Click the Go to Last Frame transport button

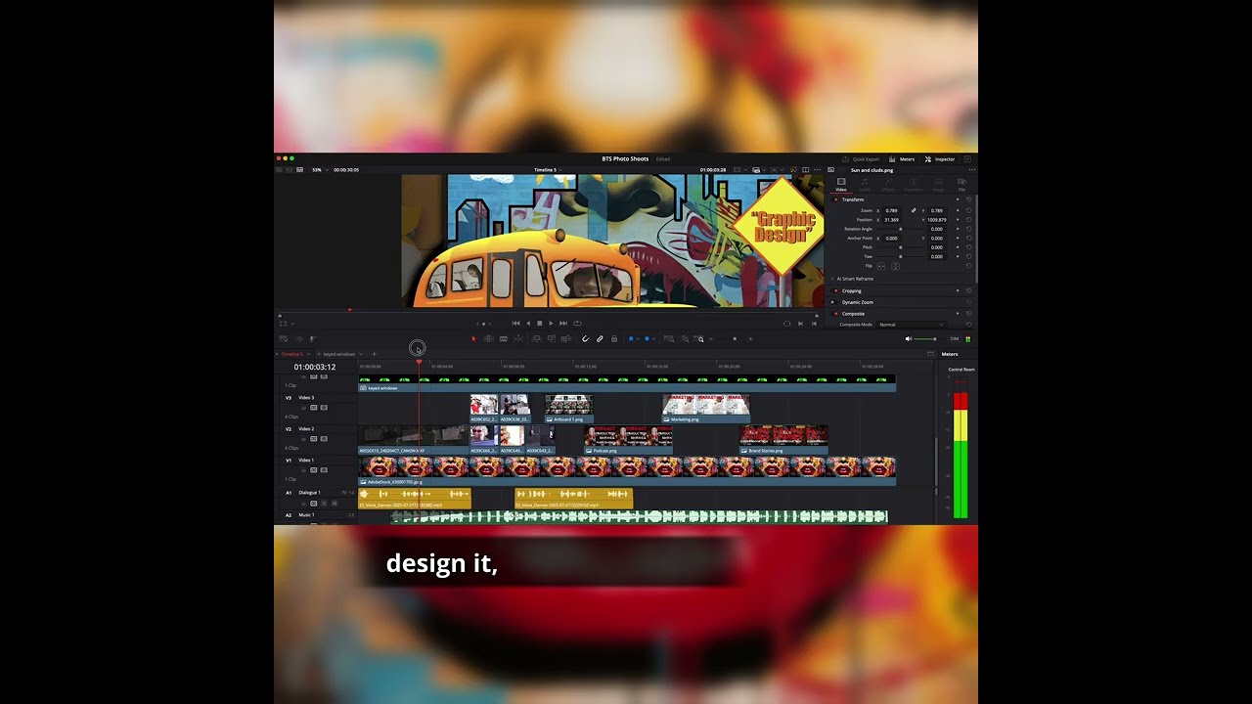(x=563, y=323)
